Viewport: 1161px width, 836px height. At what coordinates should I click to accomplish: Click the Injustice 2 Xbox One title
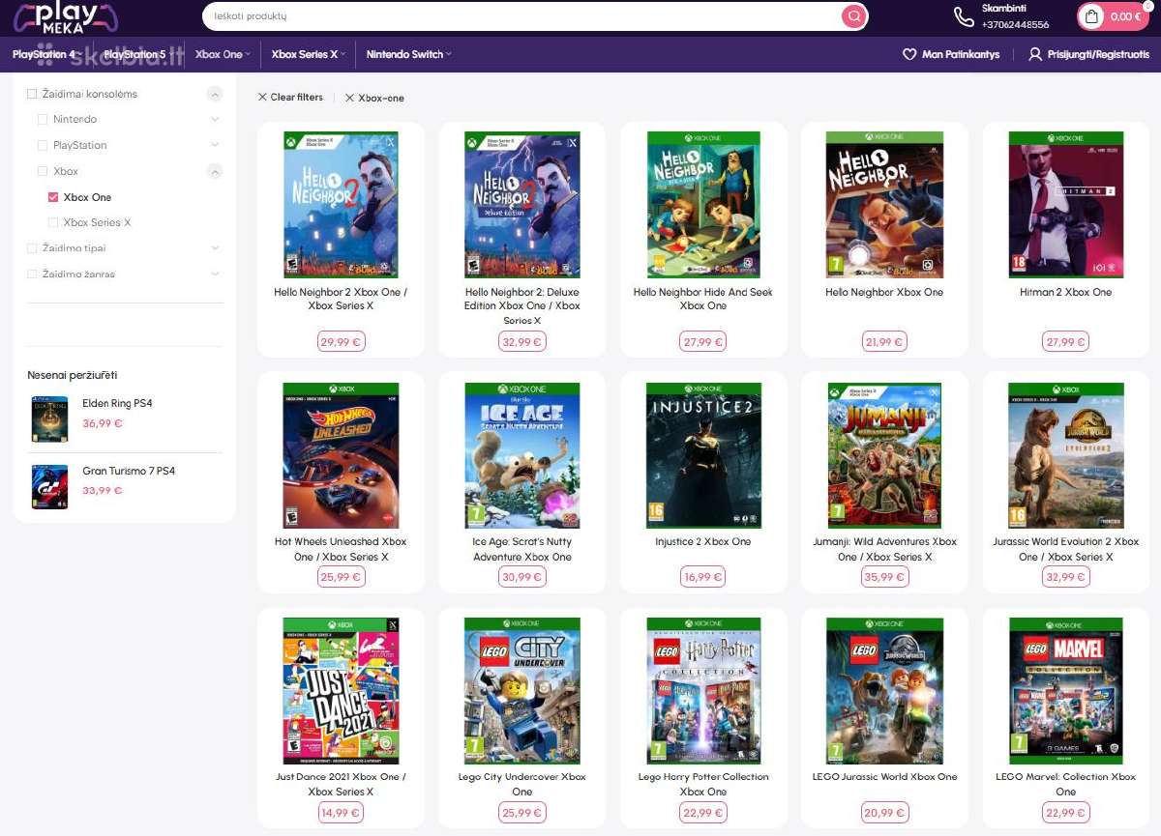tap(703, 541)
